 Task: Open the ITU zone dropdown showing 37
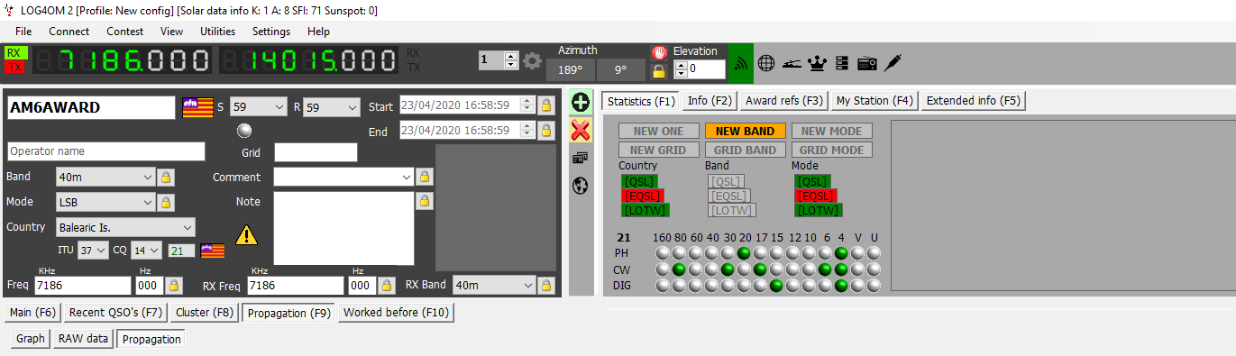click(93, 250)
